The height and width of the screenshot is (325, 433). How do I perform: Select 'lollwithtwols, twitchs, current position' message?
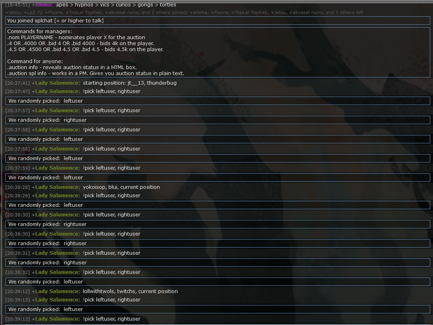coord(130,291)
